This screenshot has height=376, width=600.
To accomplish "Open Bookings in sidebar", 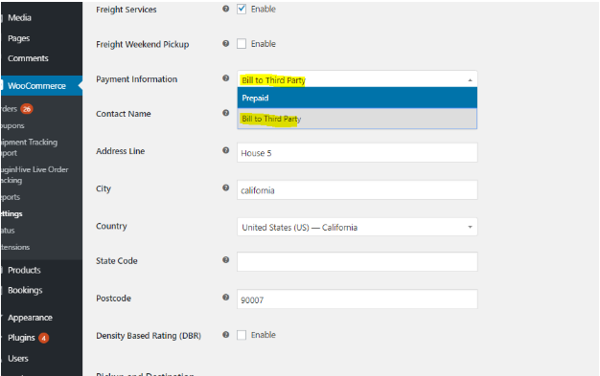I will click(25, 291).
